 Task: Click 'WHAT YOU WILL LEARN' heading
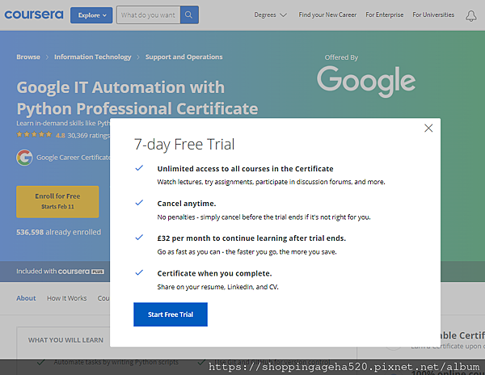point(66,340)
